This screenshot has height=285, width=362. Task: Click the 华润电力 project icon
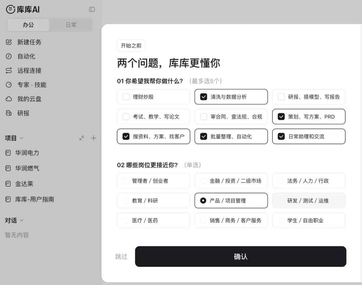click(x=8, y=153)
